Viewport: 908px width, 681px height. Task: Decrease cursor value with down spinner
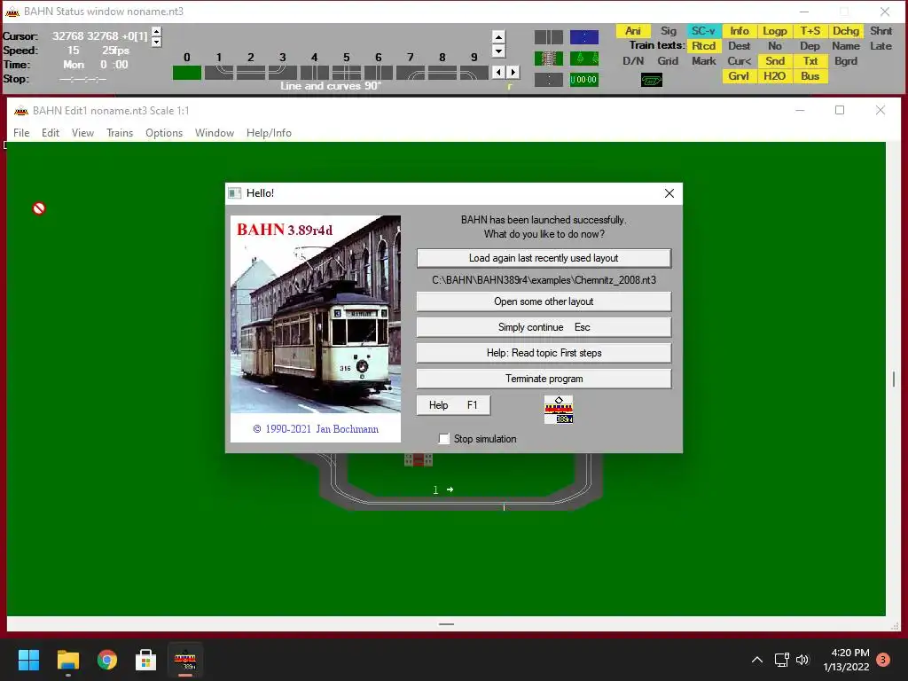pos(156,41)
